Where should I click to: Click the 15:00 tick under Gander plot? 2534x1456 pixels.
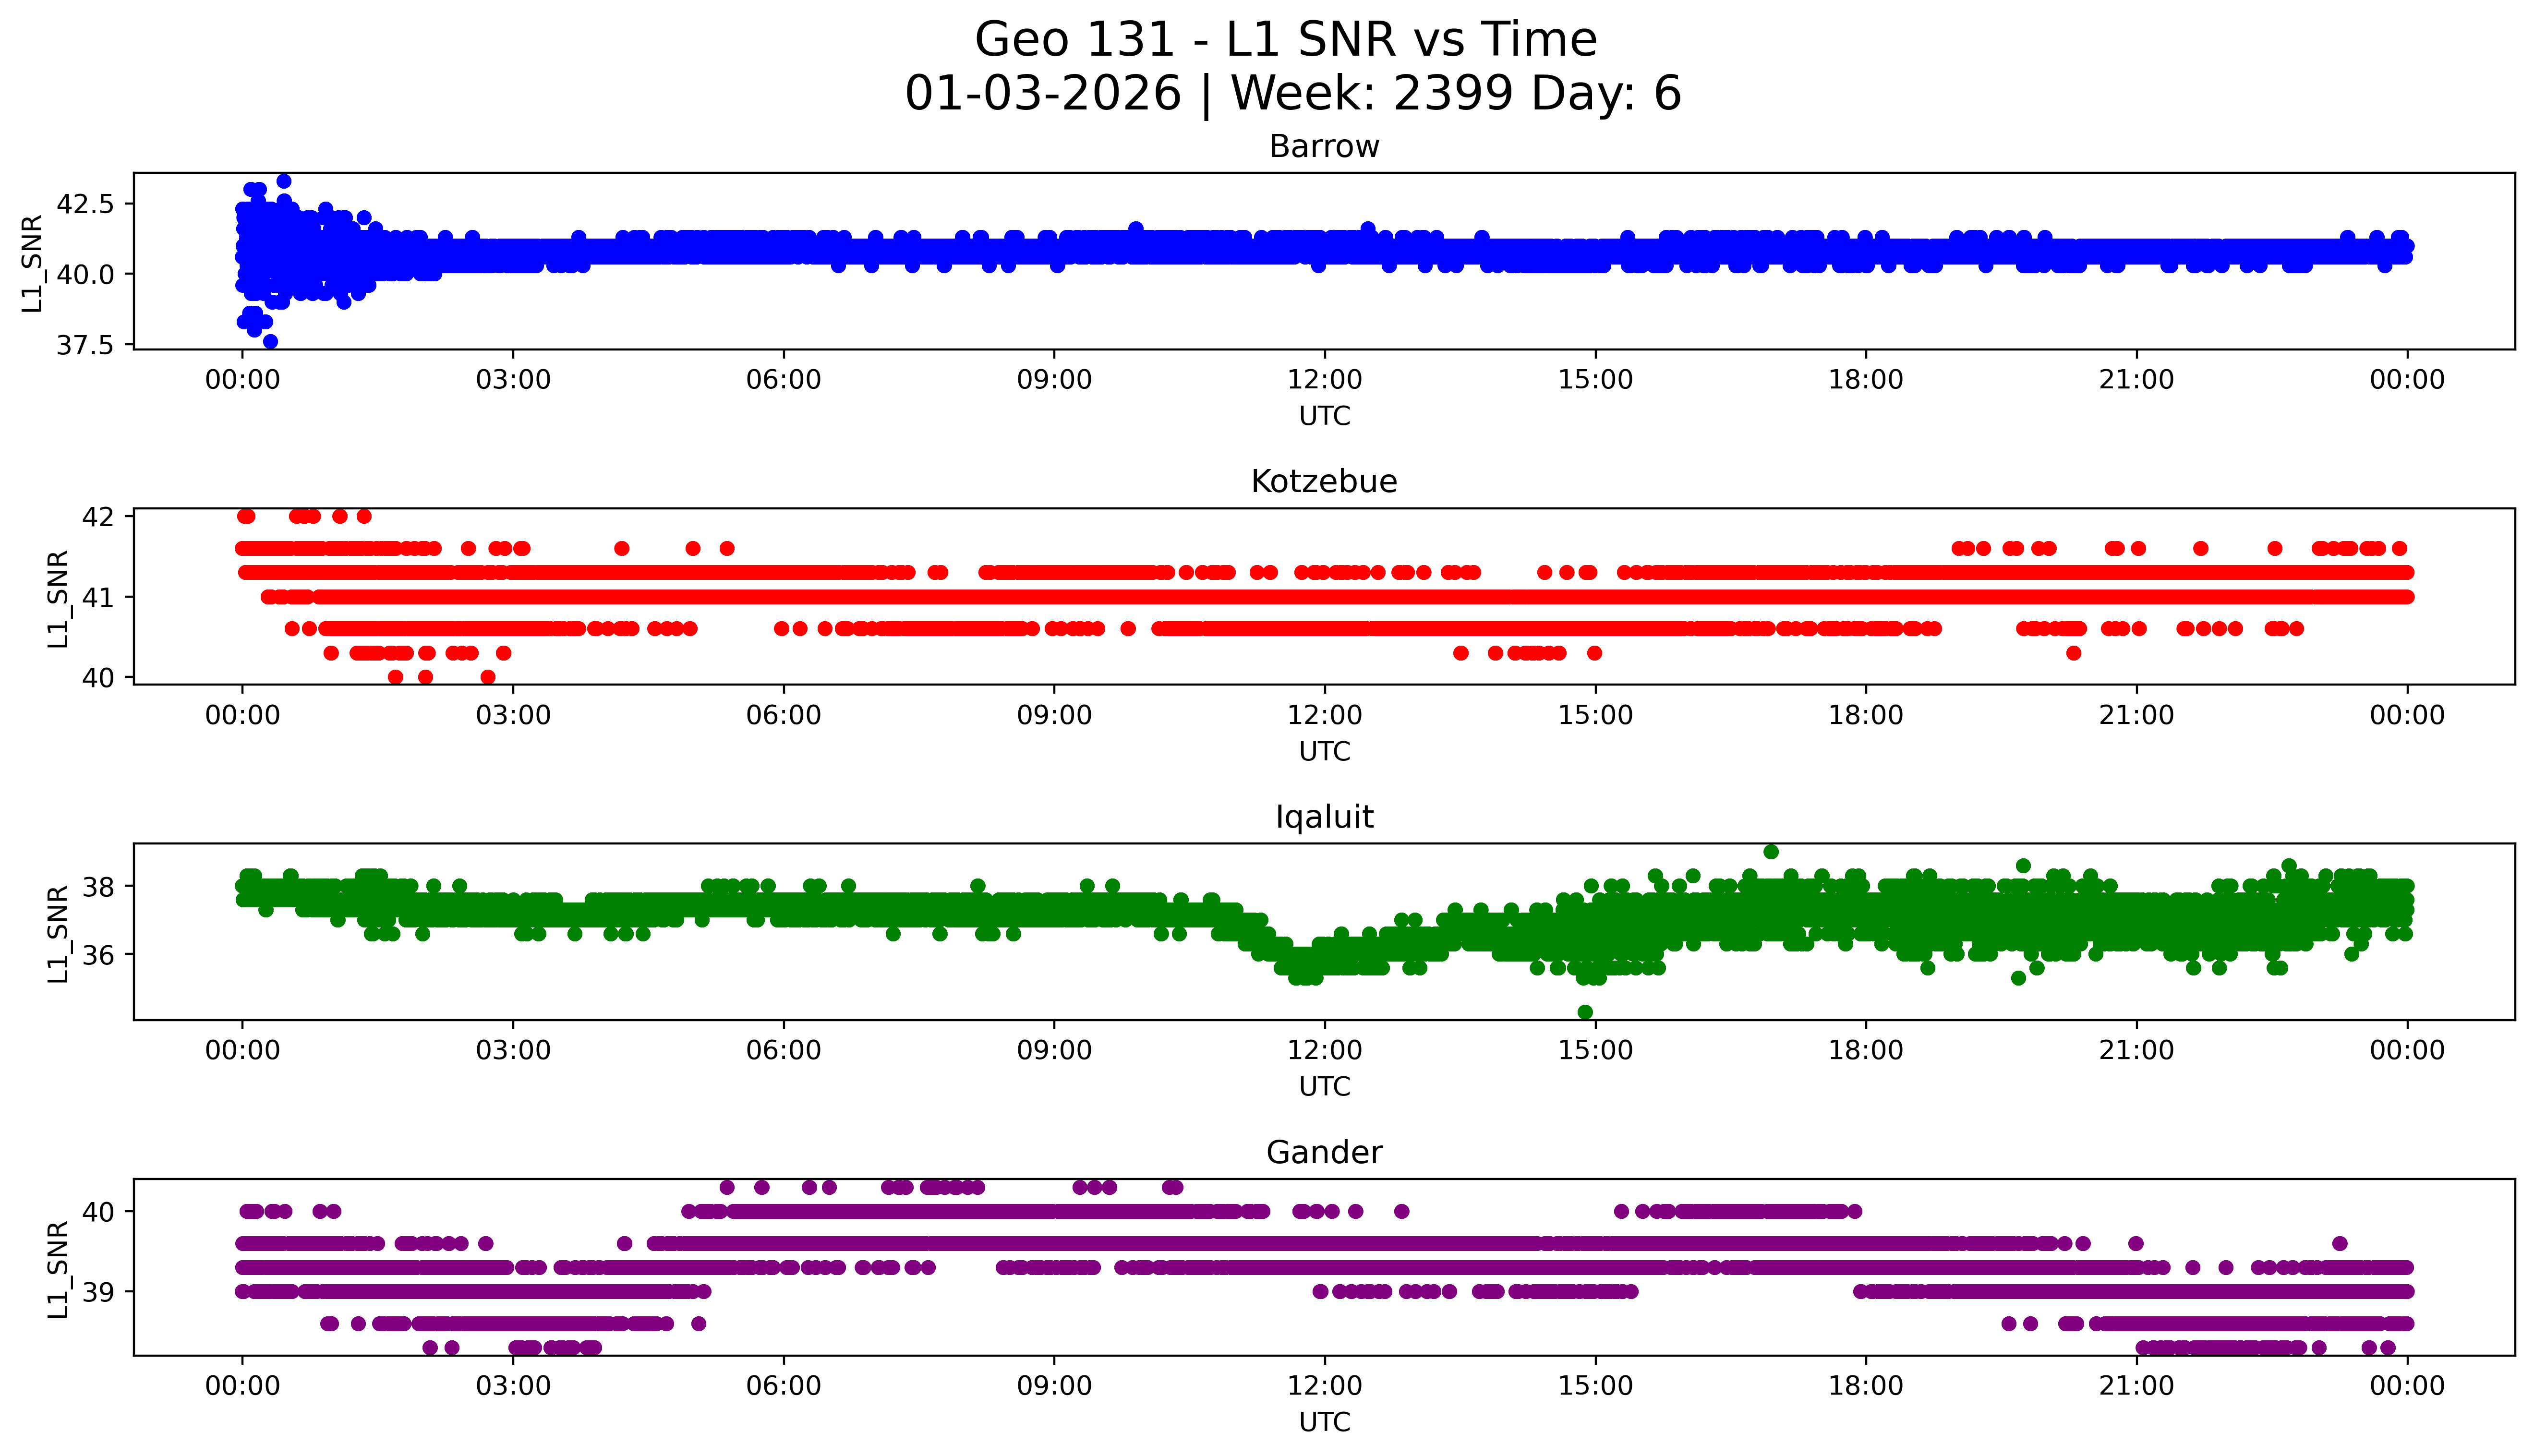pyautogui.click(x=1595, y=1386)
